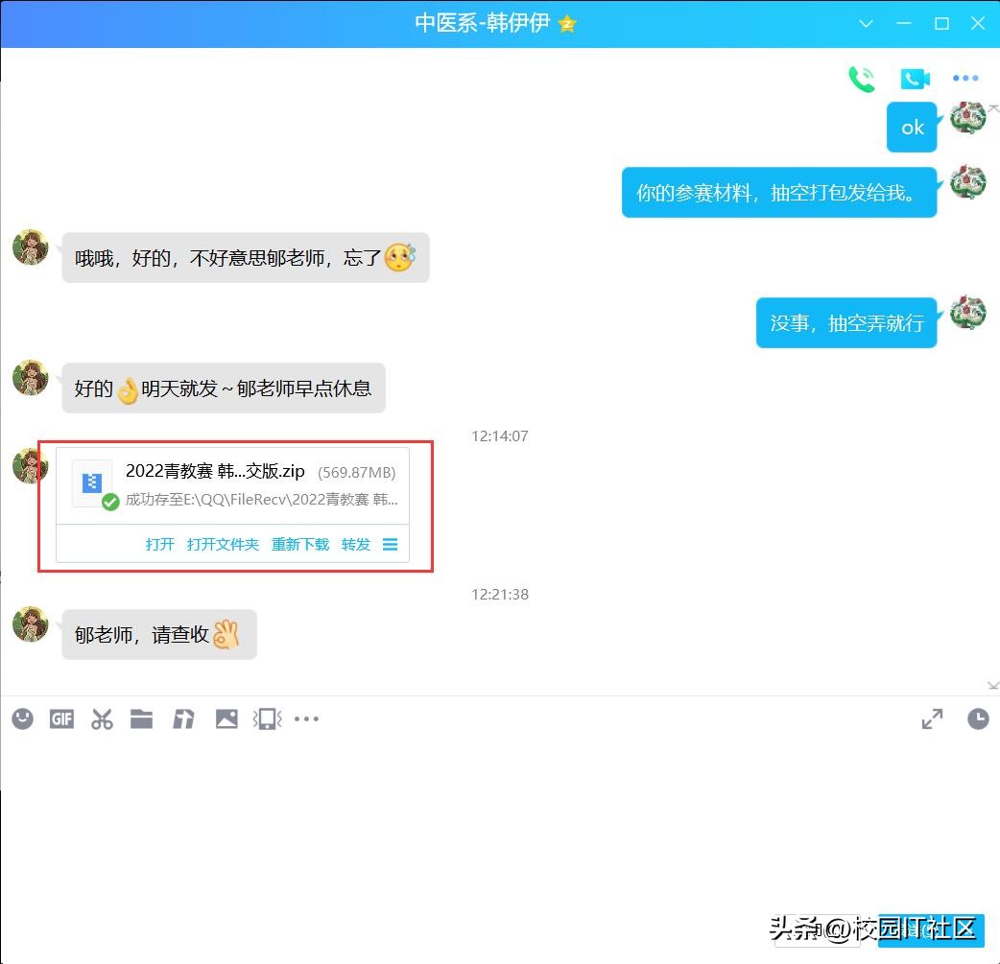The width and height of the screenshot is (1000, 964).
Task: Open the GIF panel
Action: tap(61, 718)
